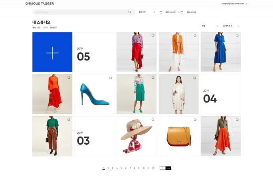This screenshot has width=273, height=180.
Task: Focus the page number input box
Action: [x=163, y=168]
